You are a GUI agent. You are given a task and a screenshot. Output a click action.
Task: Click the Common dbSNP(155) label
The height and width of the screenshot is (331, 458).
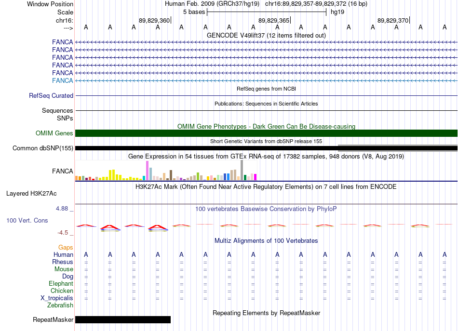[x=42, y=148]
